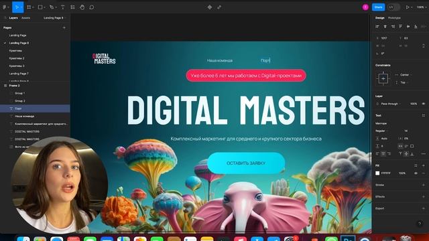Image resolution: width=429 pixels, height=241 pixels.
Task: Set text align right
Action: click(x=389, y=154)
